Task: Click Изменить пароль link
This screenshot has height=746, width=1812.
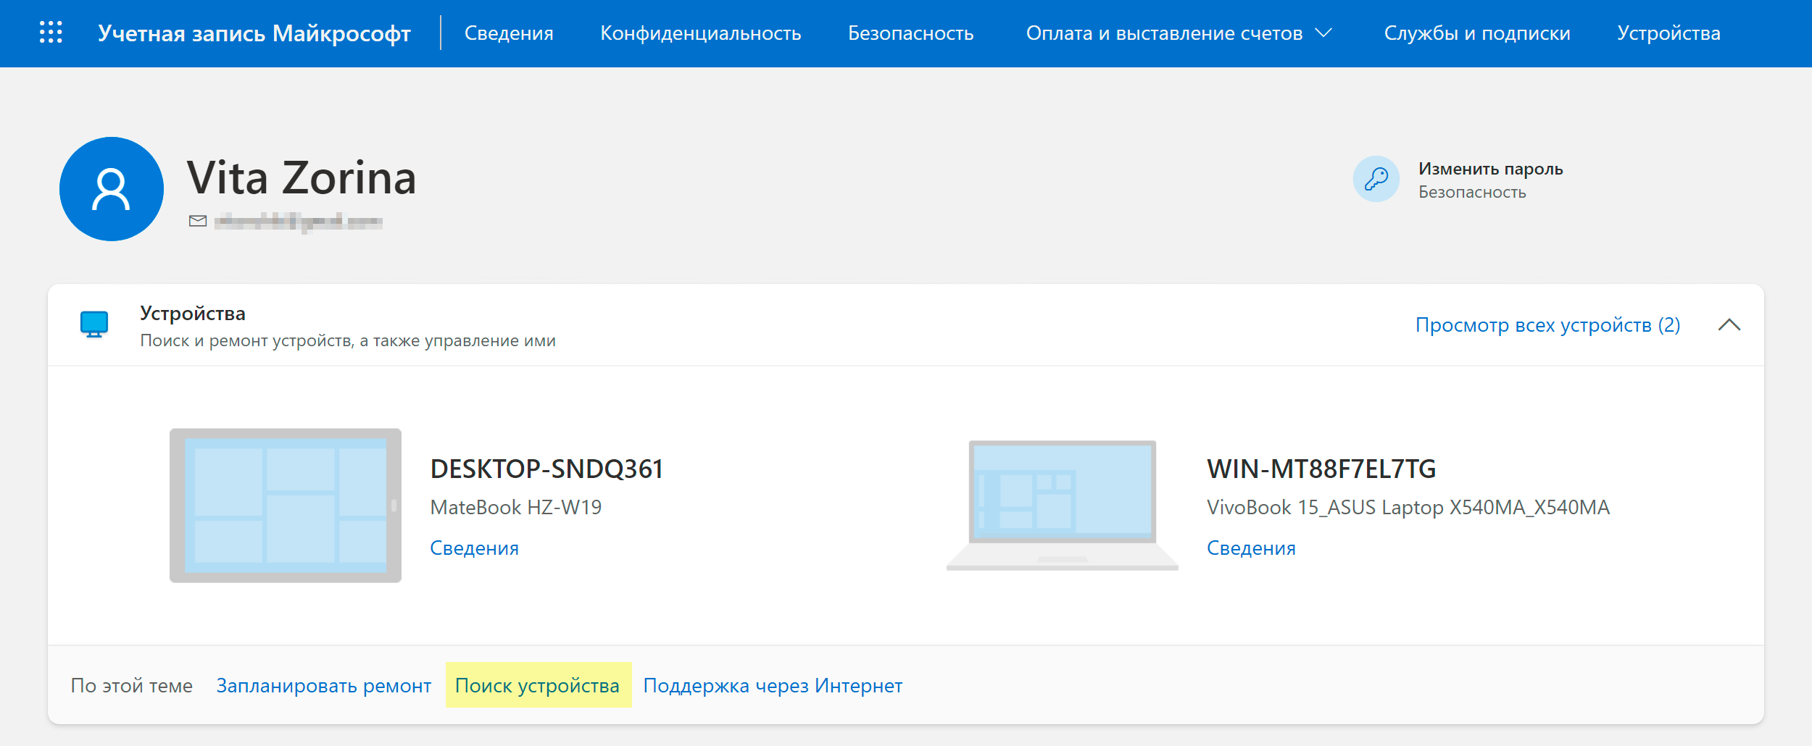Action: [1490, 169]
